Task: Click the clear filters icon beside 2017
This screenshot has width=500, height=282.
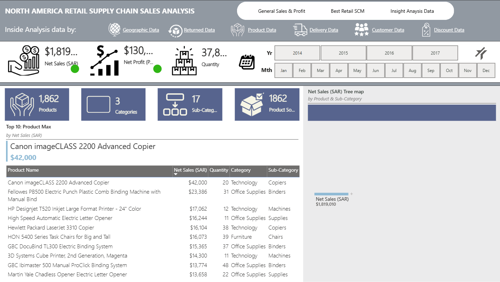Action: pos(481,54)
